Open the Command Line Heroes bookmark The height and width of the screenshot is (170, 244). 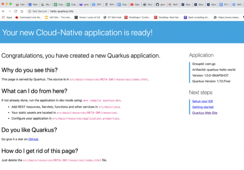point(28,17)
